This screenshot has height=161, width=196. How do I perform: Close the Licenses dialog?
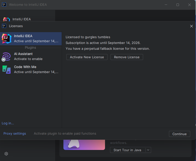191,26
